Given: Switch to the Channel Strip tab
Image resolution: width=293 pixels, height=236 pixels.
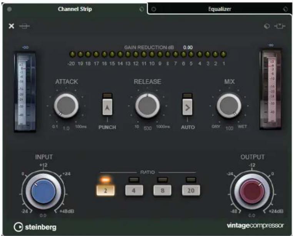Looking at the screenshot, I should (75, 9).
